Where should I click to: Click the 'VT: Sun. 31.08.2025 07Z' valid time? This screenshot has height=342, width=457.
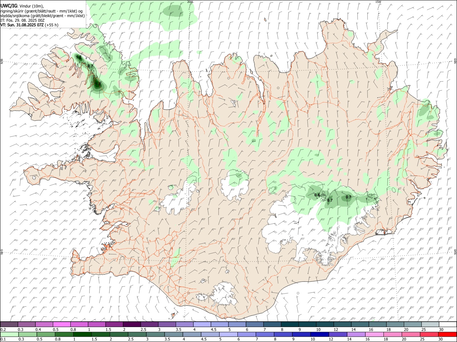(x=22, y=25)
